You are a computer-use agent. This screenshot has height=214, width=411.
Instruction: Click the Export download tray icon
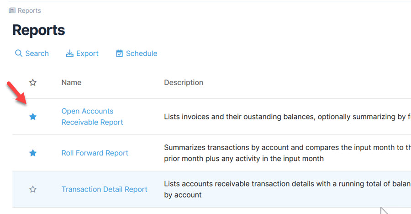[x=70, y=53]
